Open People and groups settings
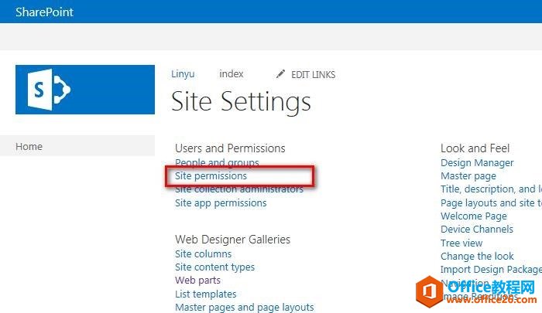 pos(217,163)
